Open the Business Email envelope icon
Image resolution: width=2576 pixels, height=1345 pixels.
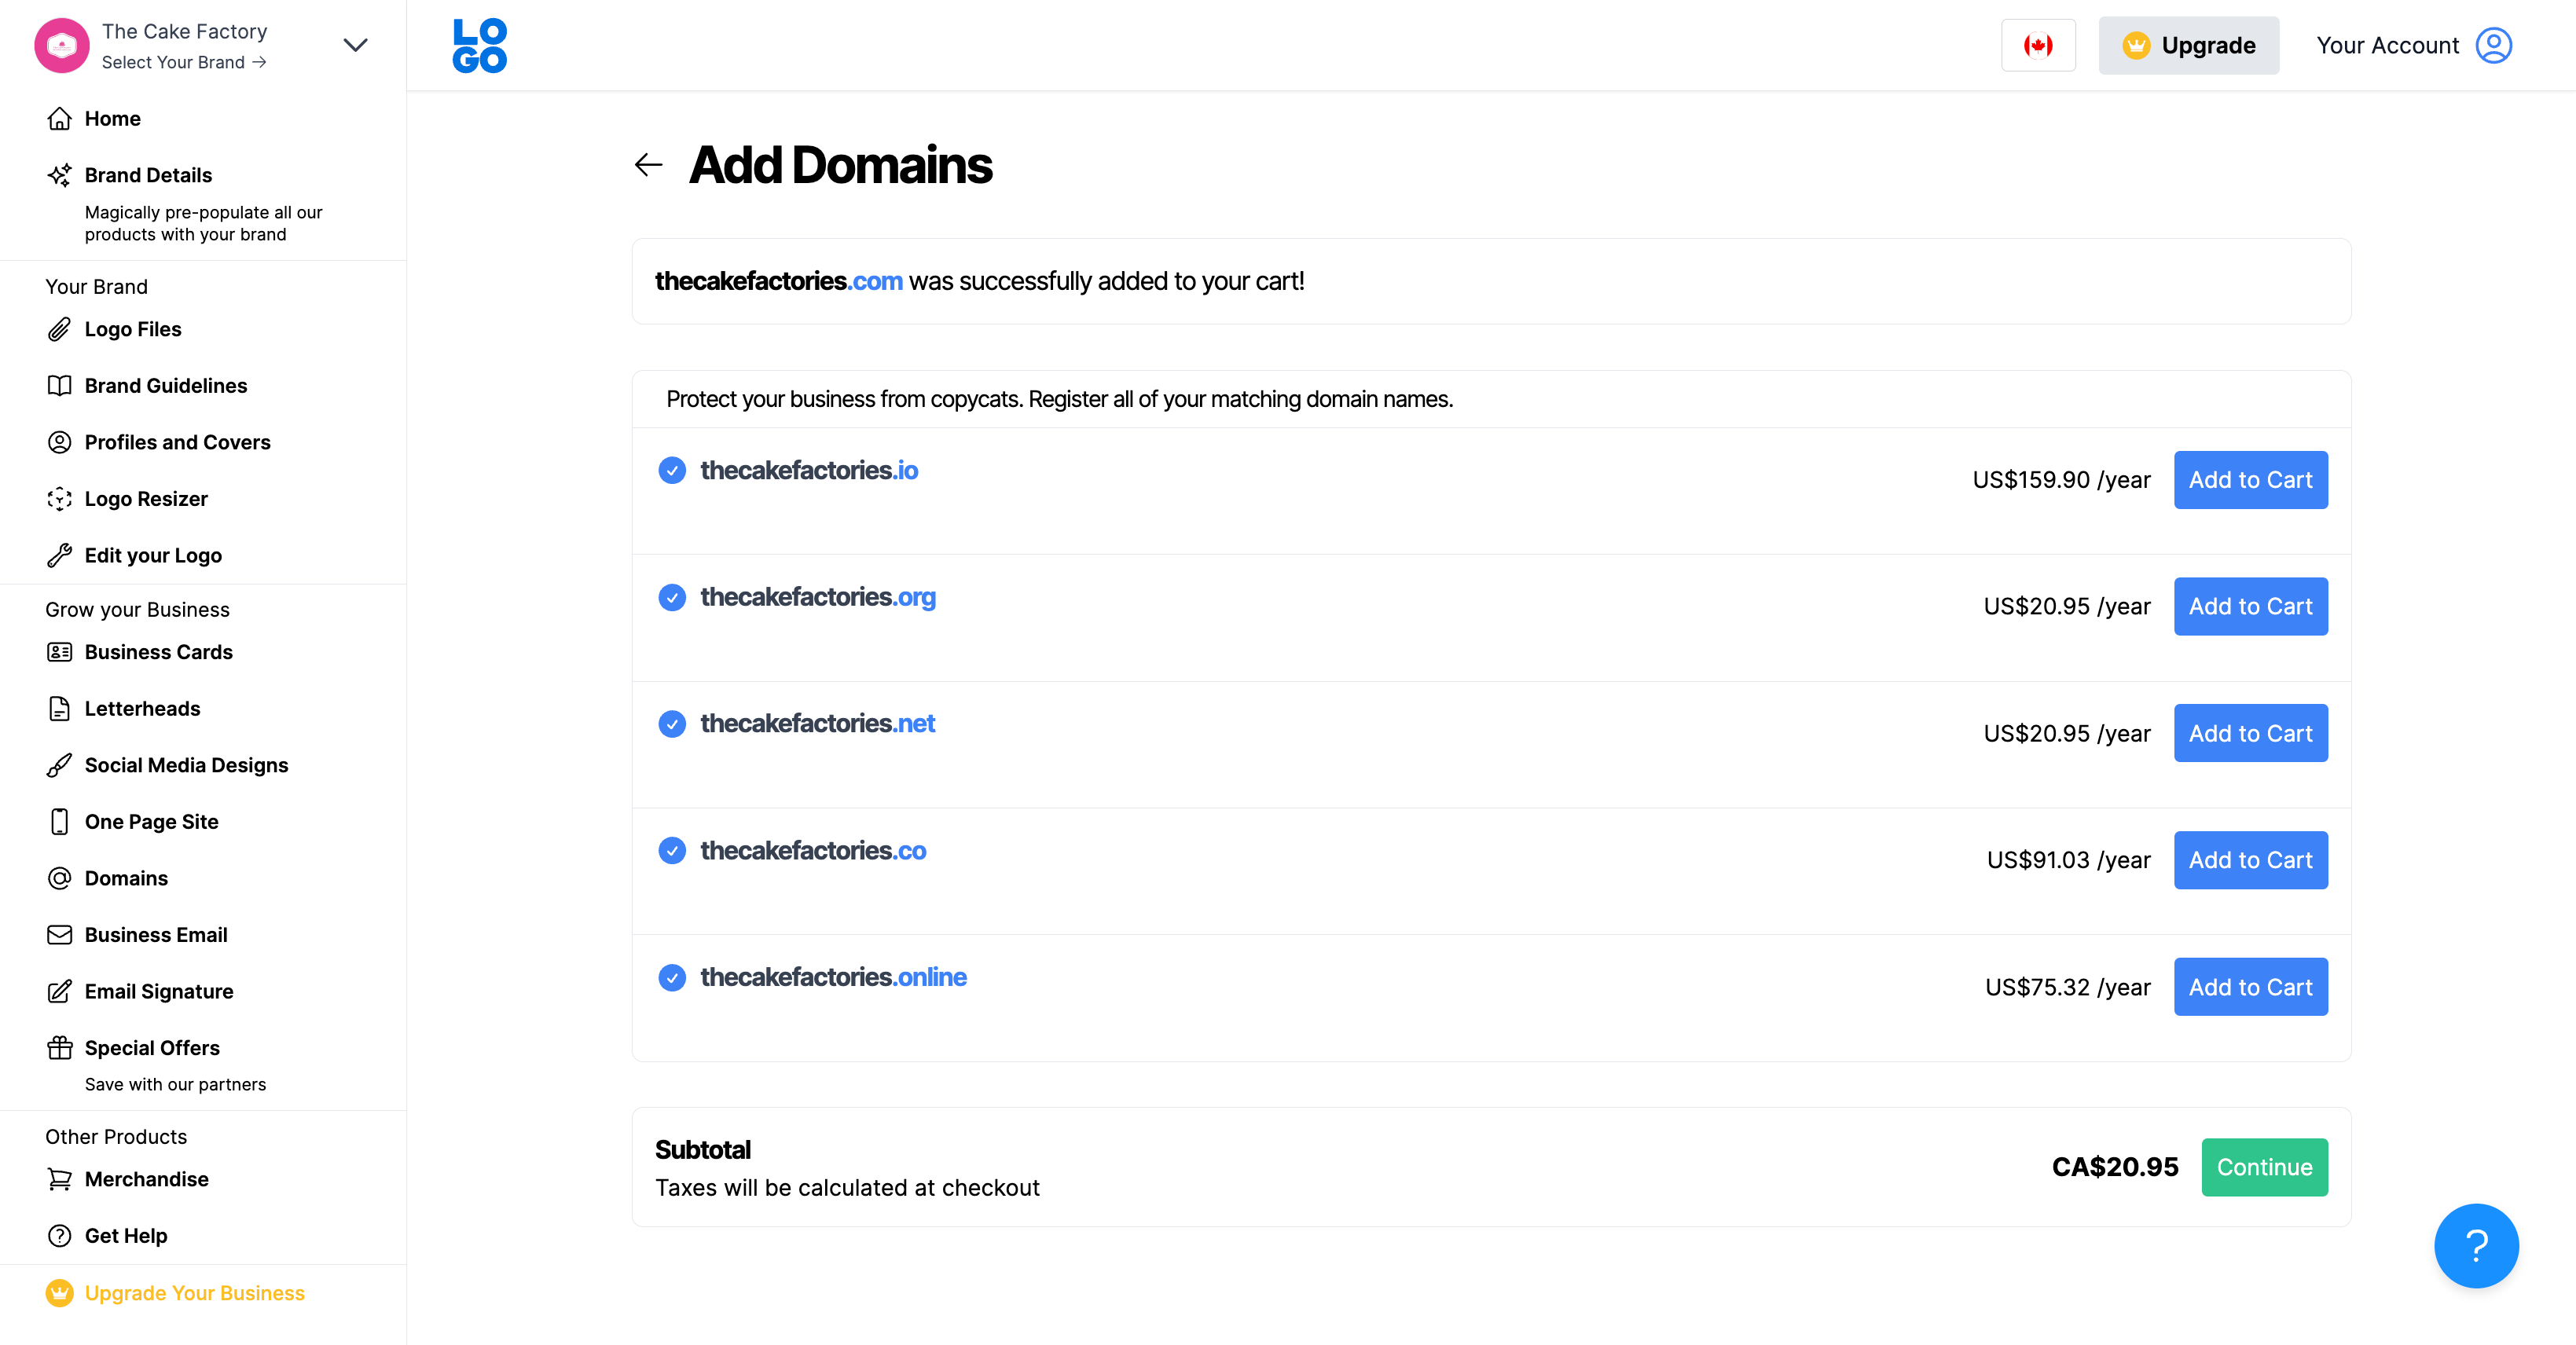[x=60, y=934]
